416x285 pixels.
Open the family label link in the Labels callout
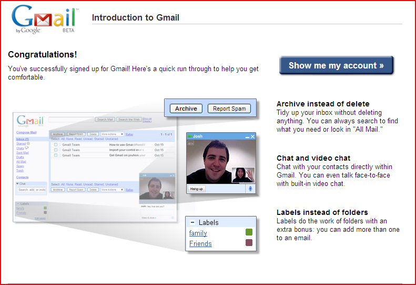[x=198, y=233]
